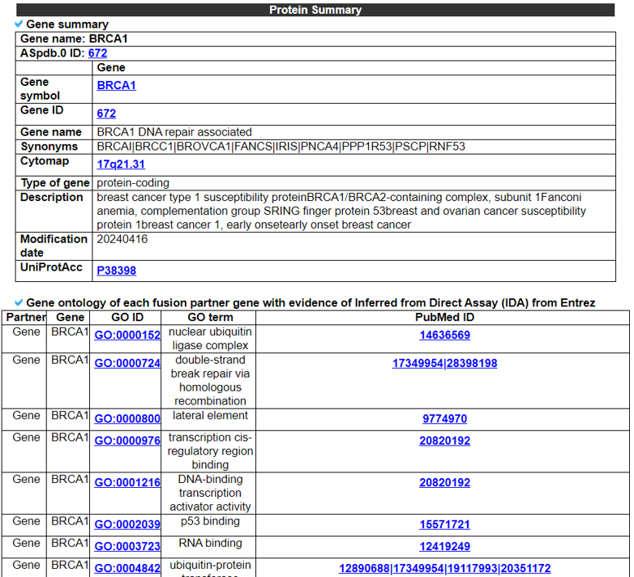Open GO:0001216 transcription activator activity ID
The height and width of the screenshot is (577, 634).
pos(127,482)
